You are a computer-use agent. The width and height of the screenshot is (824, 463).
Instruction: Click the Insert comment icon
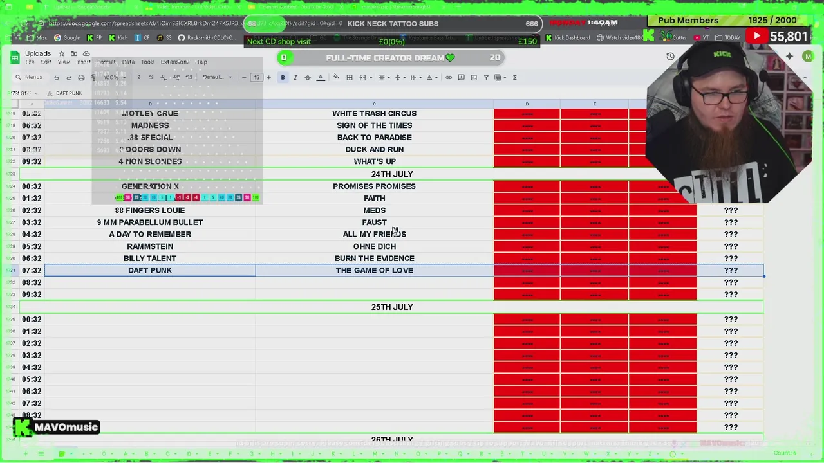(x=461, y=77)
